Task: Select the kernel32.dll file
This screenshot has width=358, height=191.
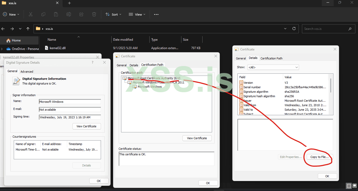Action: point(57,48)
